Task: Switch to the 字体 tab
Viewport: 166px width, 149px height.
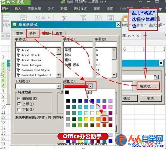Action: [33, 33]
